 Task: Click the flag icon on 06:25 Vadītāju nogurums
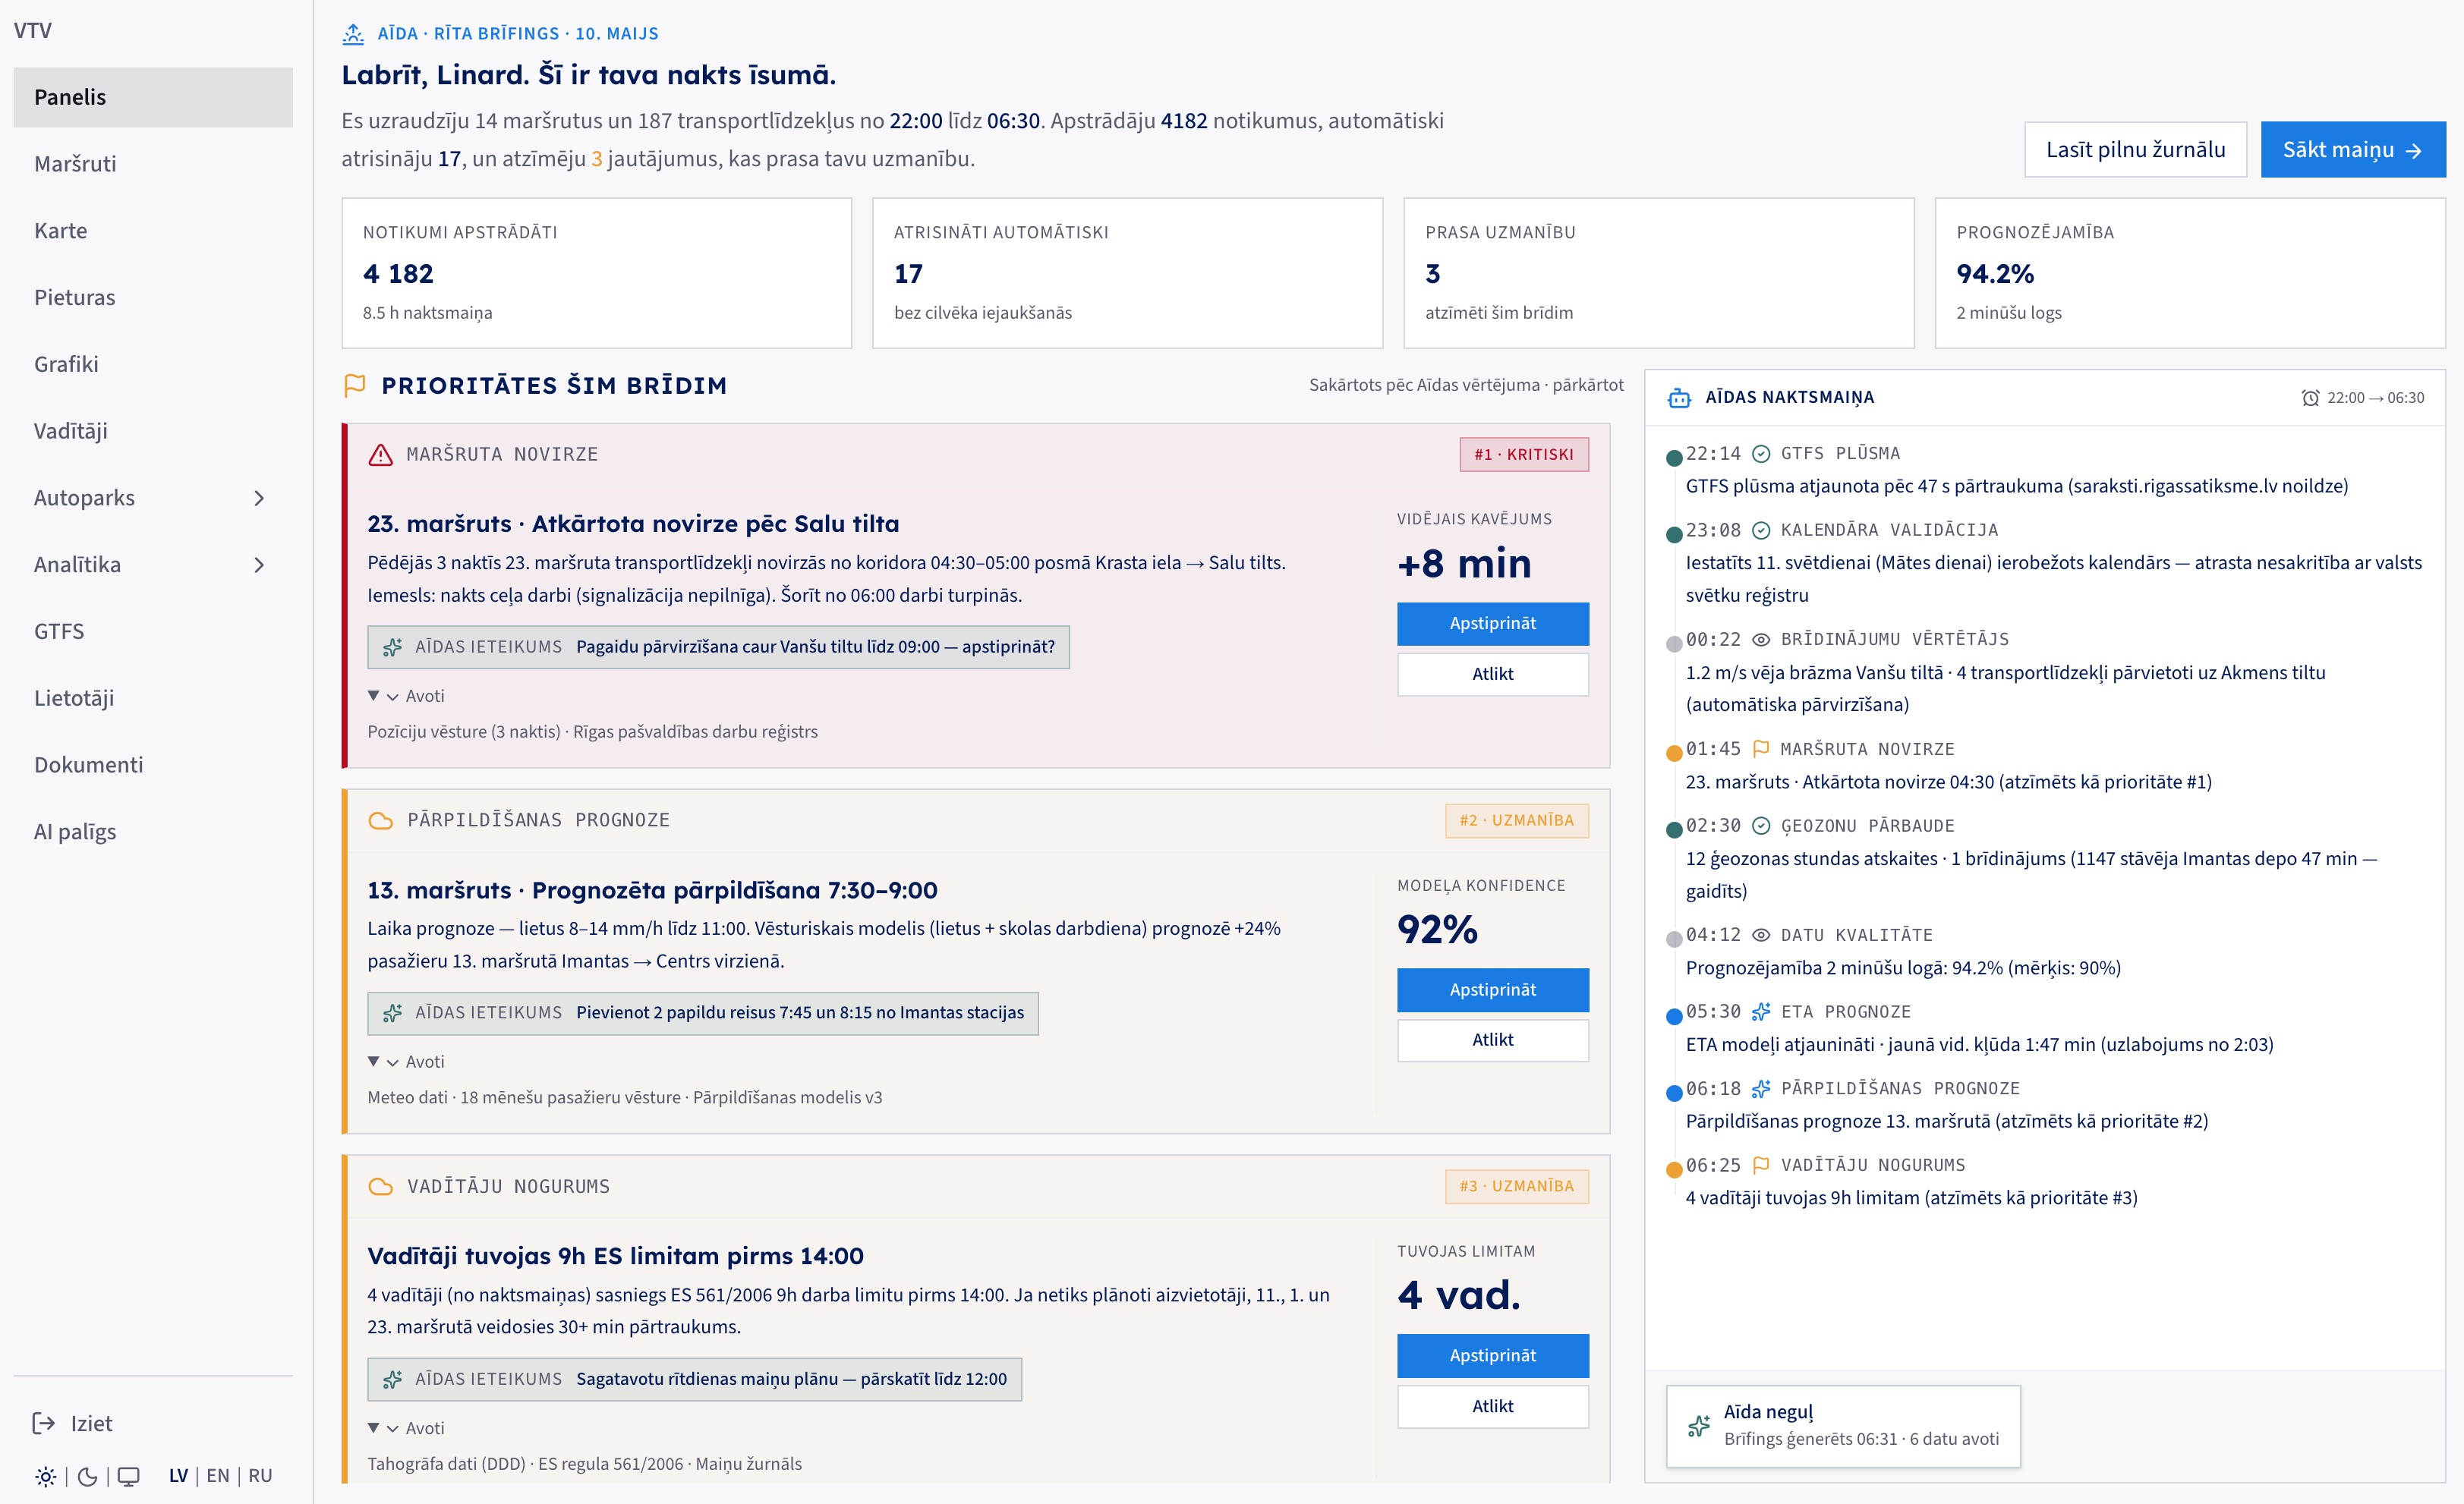[x=1761, y=1166]
